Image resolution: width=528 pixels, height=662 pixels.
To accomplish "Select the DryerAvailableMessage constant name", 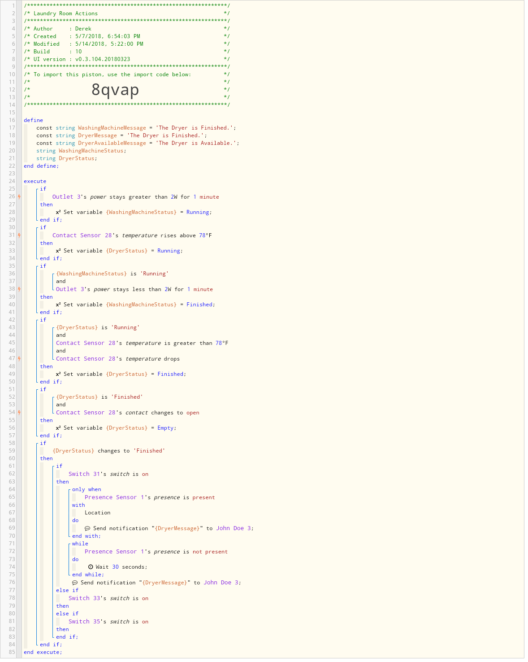I will (x=112, y=143).
